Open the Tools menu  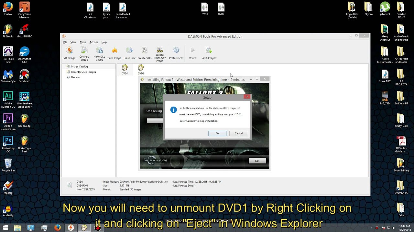point(83,42)
